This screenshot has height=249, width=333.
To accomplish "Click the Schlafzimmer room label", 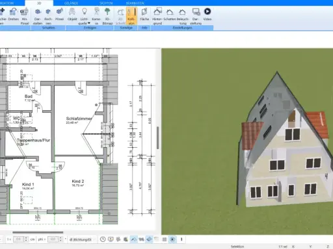I will pos(79,119).
